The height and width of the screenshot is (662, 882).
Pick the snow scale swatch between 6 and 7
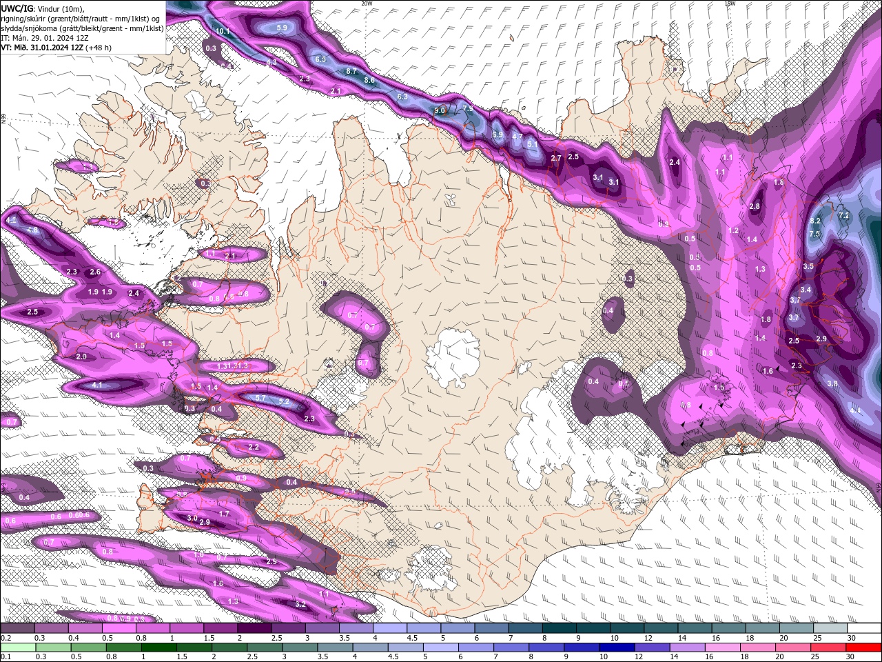point(490,628)
